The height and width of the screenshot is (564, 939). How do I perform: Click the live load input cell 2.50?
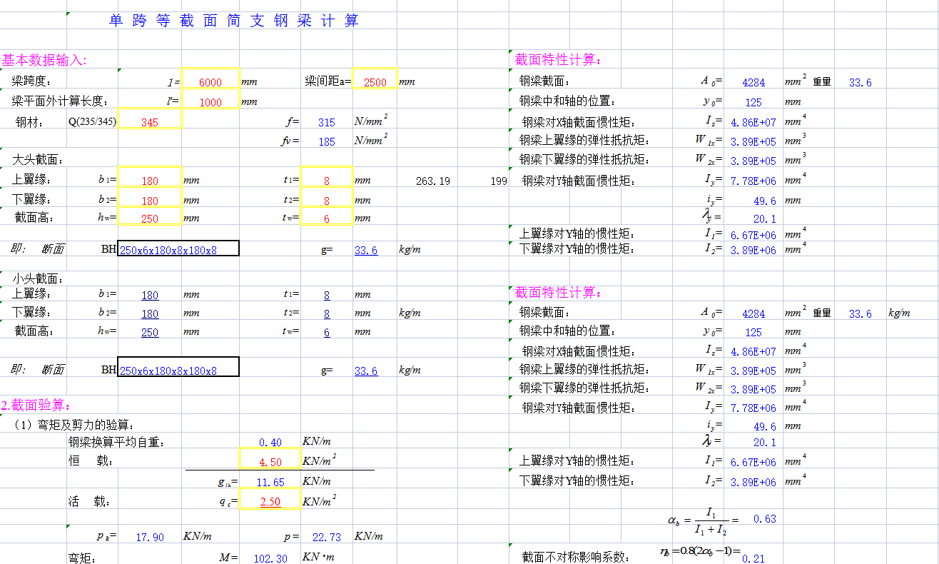tap(270, 502)
